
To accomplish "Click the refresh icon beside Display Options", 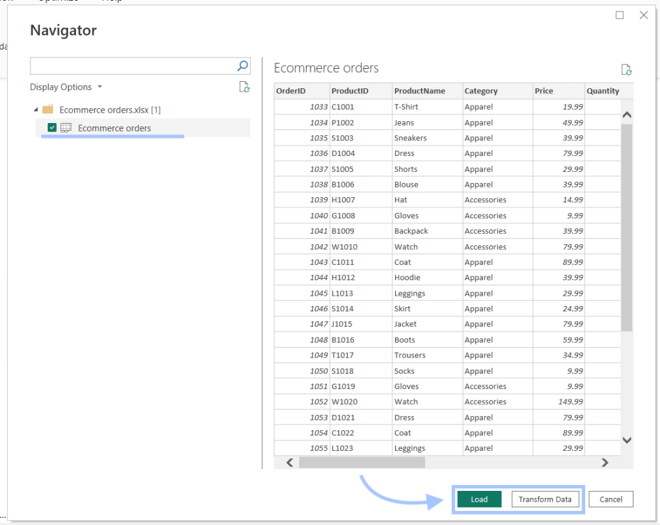I will [244, 87].
